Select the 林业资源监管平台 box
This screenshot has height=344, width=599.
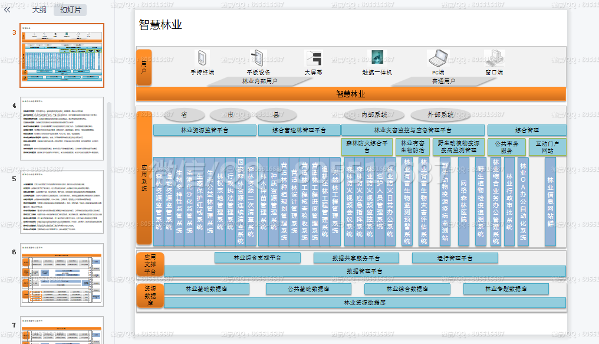point(205,130)
